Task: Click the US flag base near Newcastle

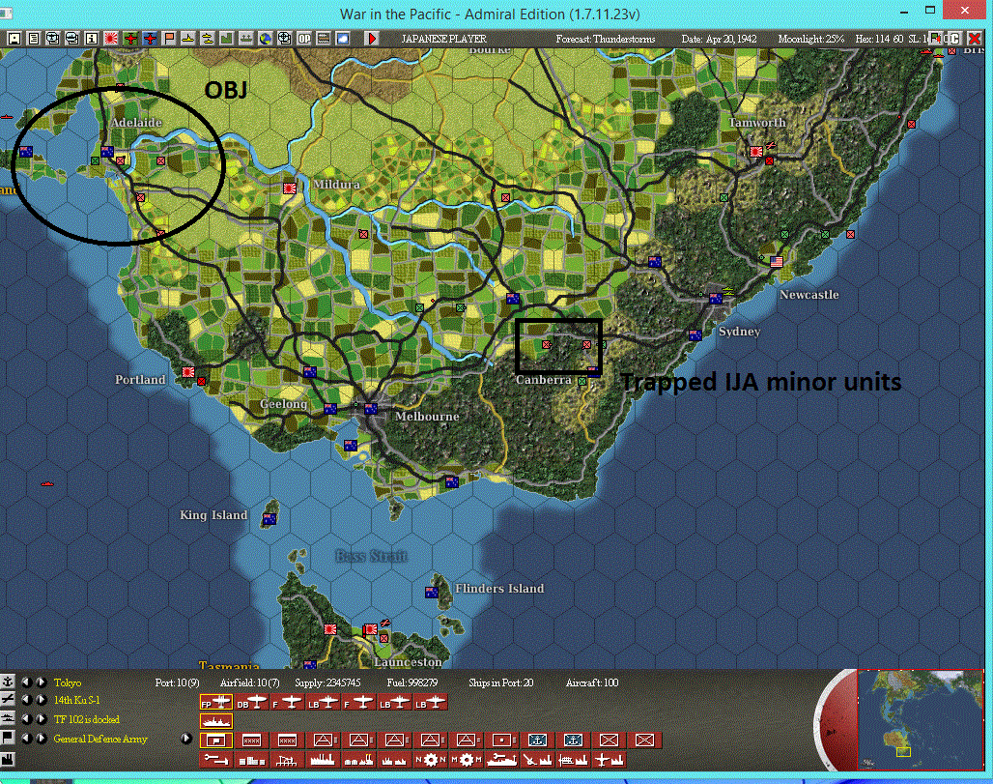Action: point(777,261)
